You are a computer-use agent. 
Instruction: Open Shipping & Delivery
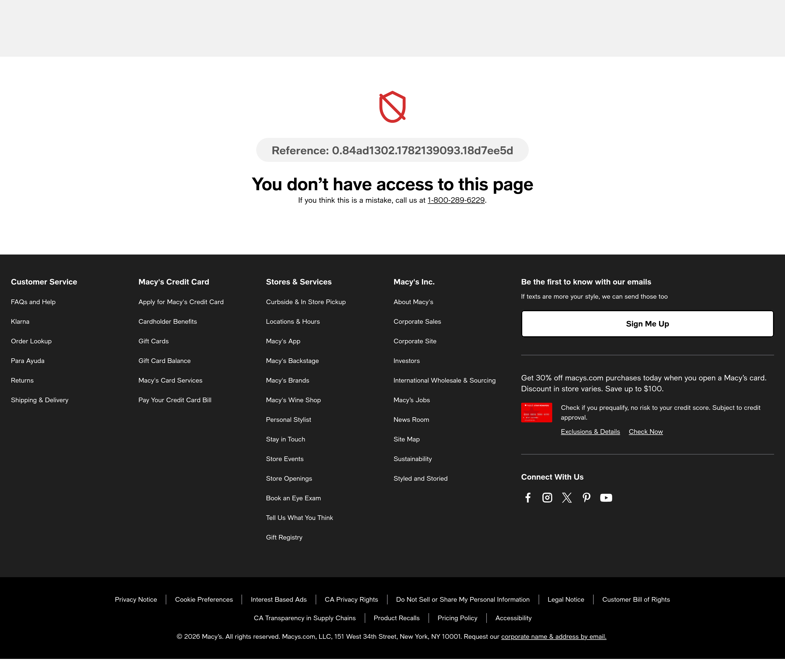point(40,400)
